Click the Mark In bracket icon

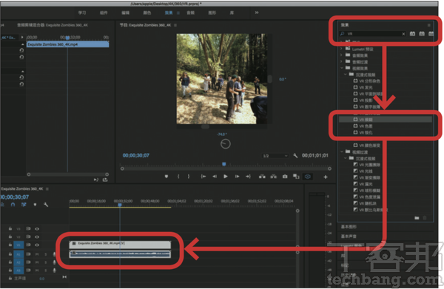click(178, 177)
